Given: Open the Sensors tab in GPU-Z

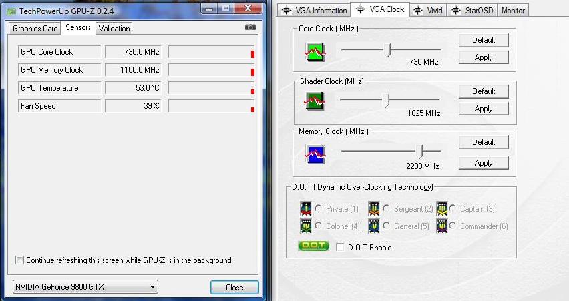Looking at the screenshot, I should [78, 27].
